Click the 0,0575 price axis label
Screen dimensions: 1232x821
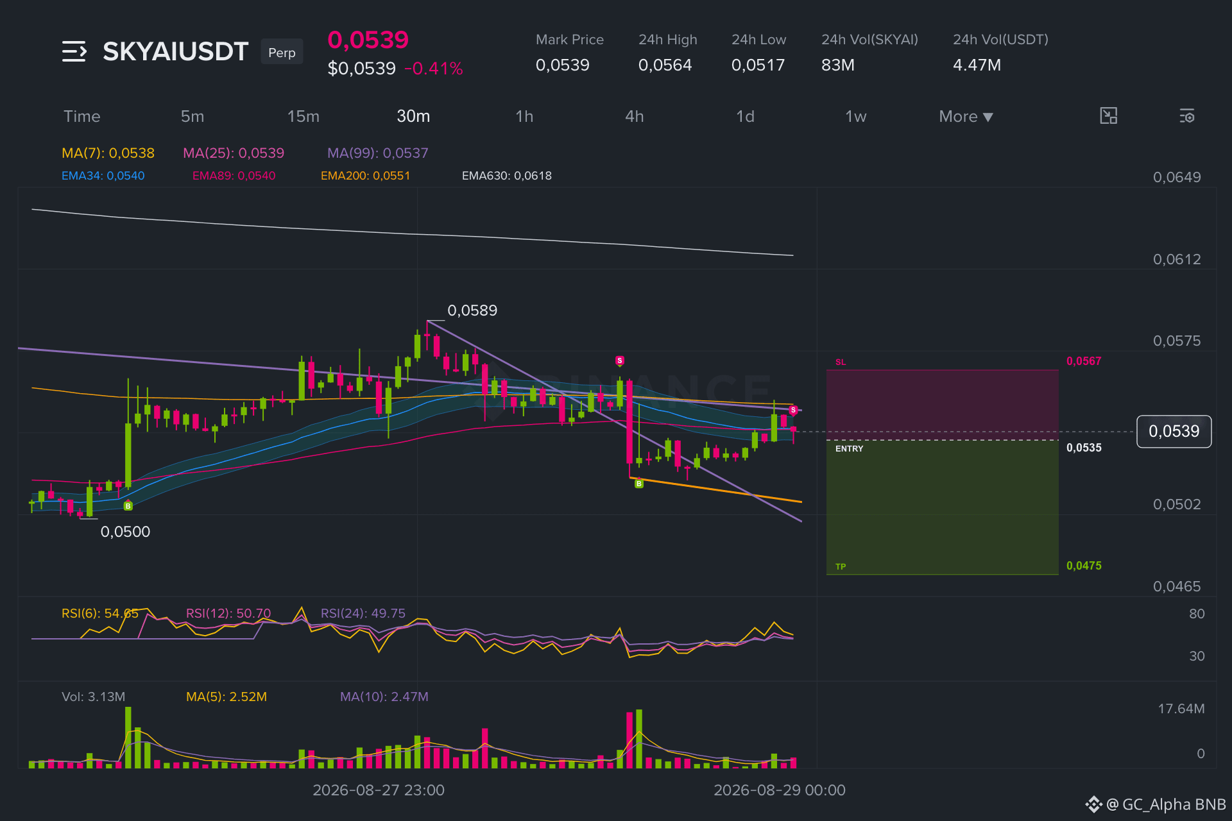pyautogui.click(x=1177, y=341)
